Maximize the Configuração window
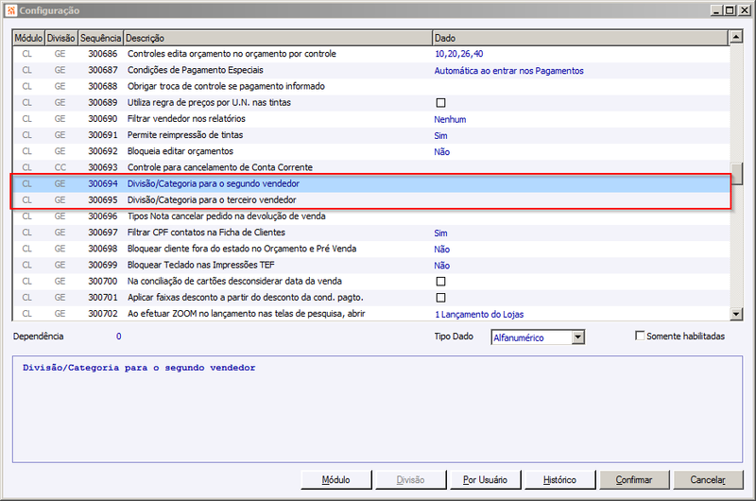The image size is (756, 501). pyautogui.click(x=730, y=10)
